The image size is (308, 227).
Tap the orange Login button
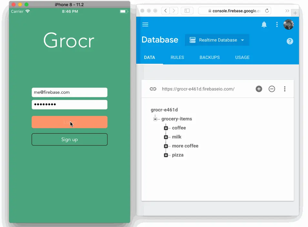(69, 122)
